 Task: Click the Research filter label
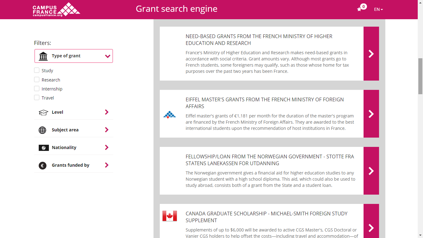(x=51, y=80)
